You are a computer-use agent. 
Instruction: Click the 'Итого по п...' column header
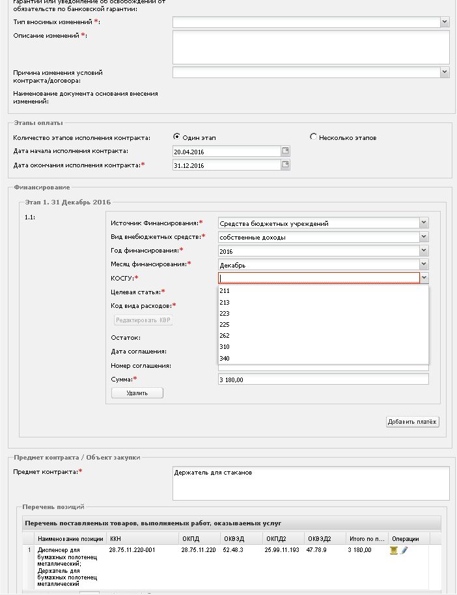pos(367,538)
